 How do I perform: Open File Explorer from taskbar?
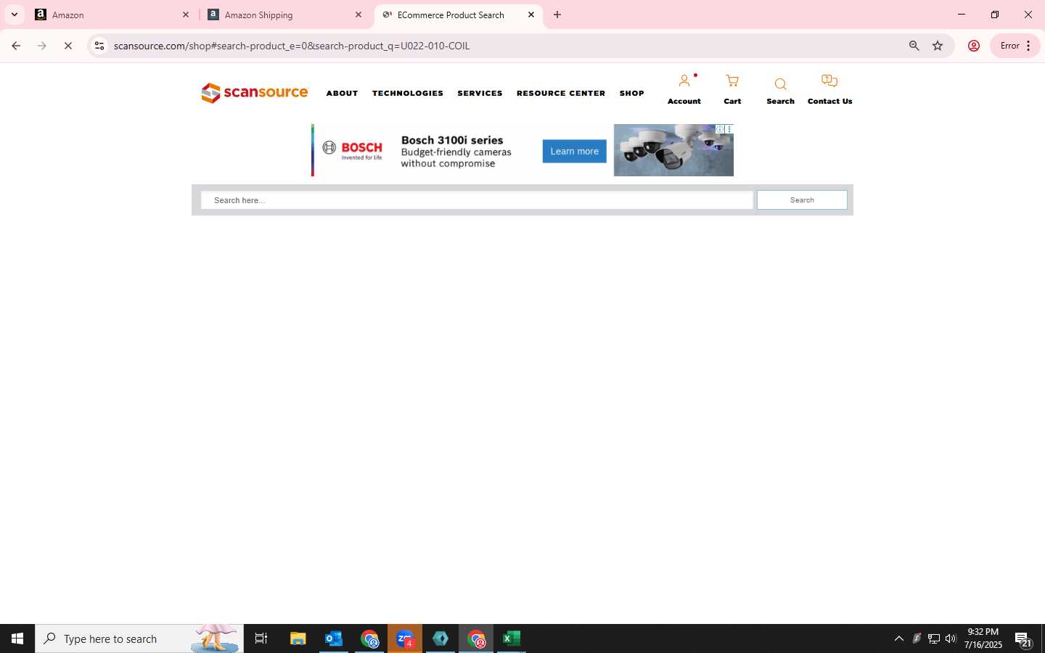(298, 638)
